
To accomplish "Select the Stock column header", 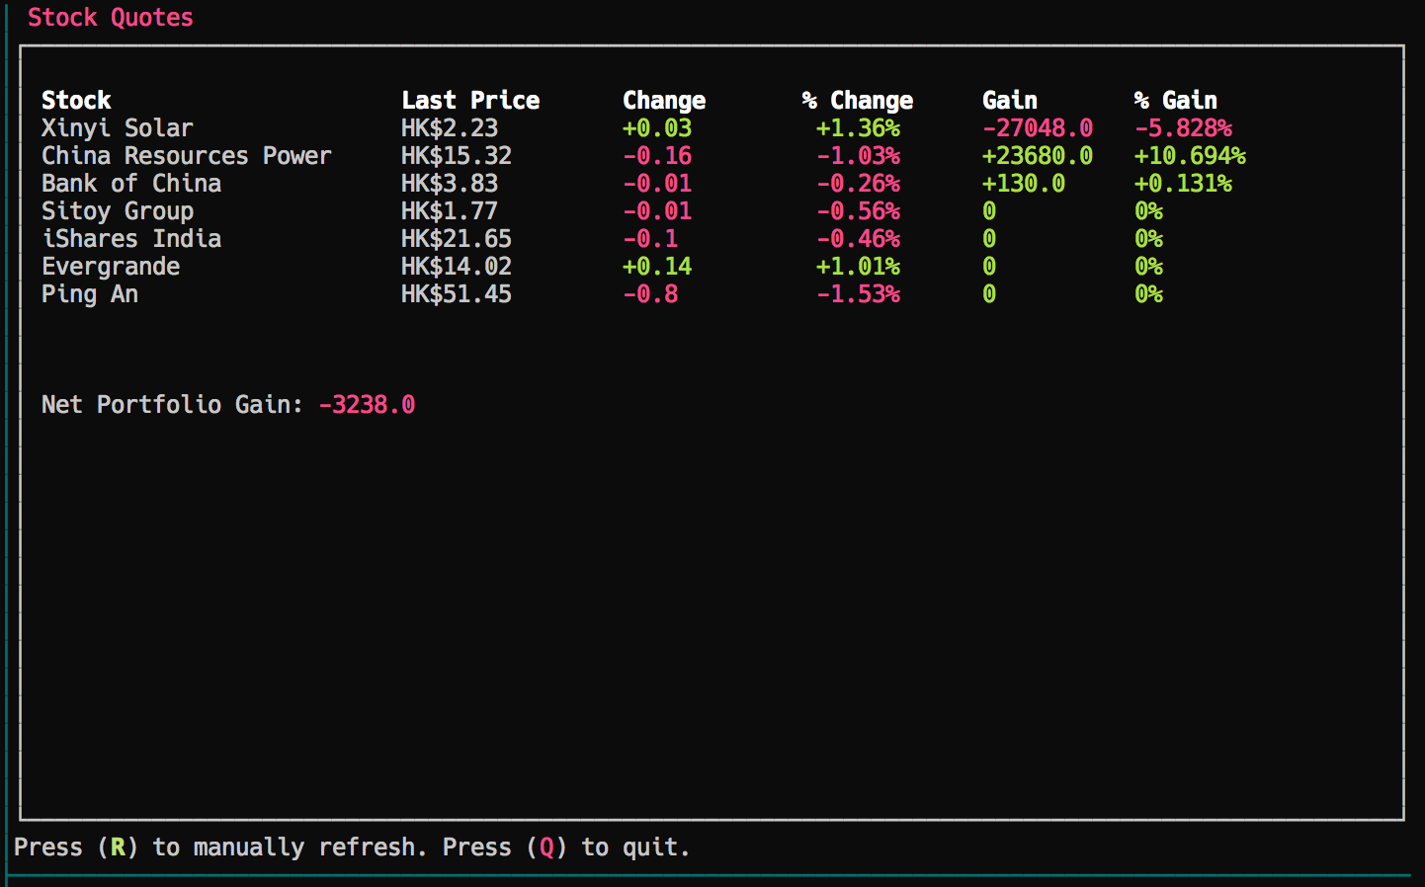I will pos(76,100).
